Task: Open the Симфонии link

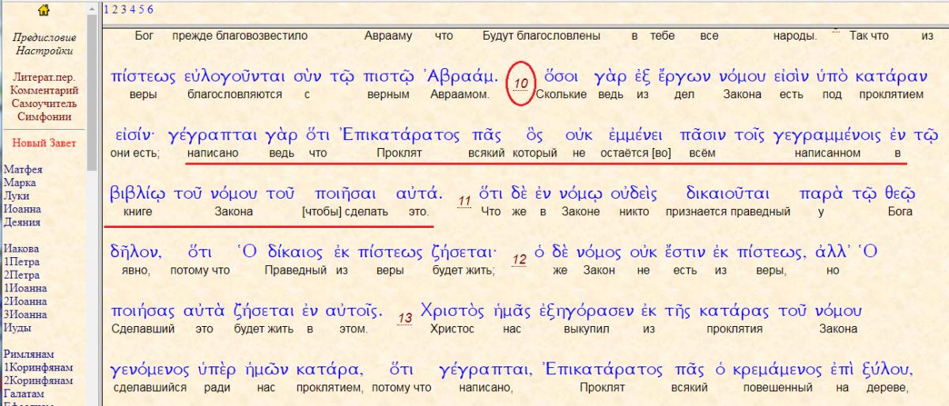Action: point(43,117)
